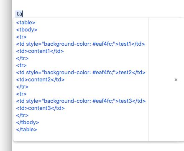The image size is (184, 151).
Task: Select the opening <tbody> line in the suggestion
Action: (x=27, y=30)
